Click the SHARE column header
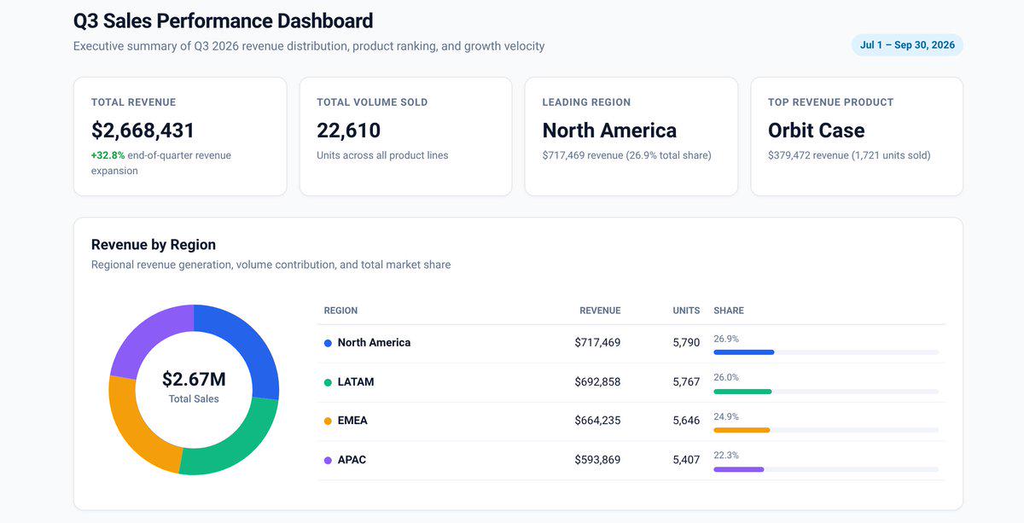 [729, 311]
